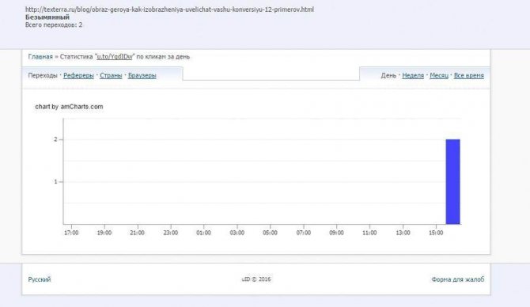Image resolution: width=530 pixels, height=307 pixels.
Task: Click the 15:00 axis label
Action: click(436, 233)
